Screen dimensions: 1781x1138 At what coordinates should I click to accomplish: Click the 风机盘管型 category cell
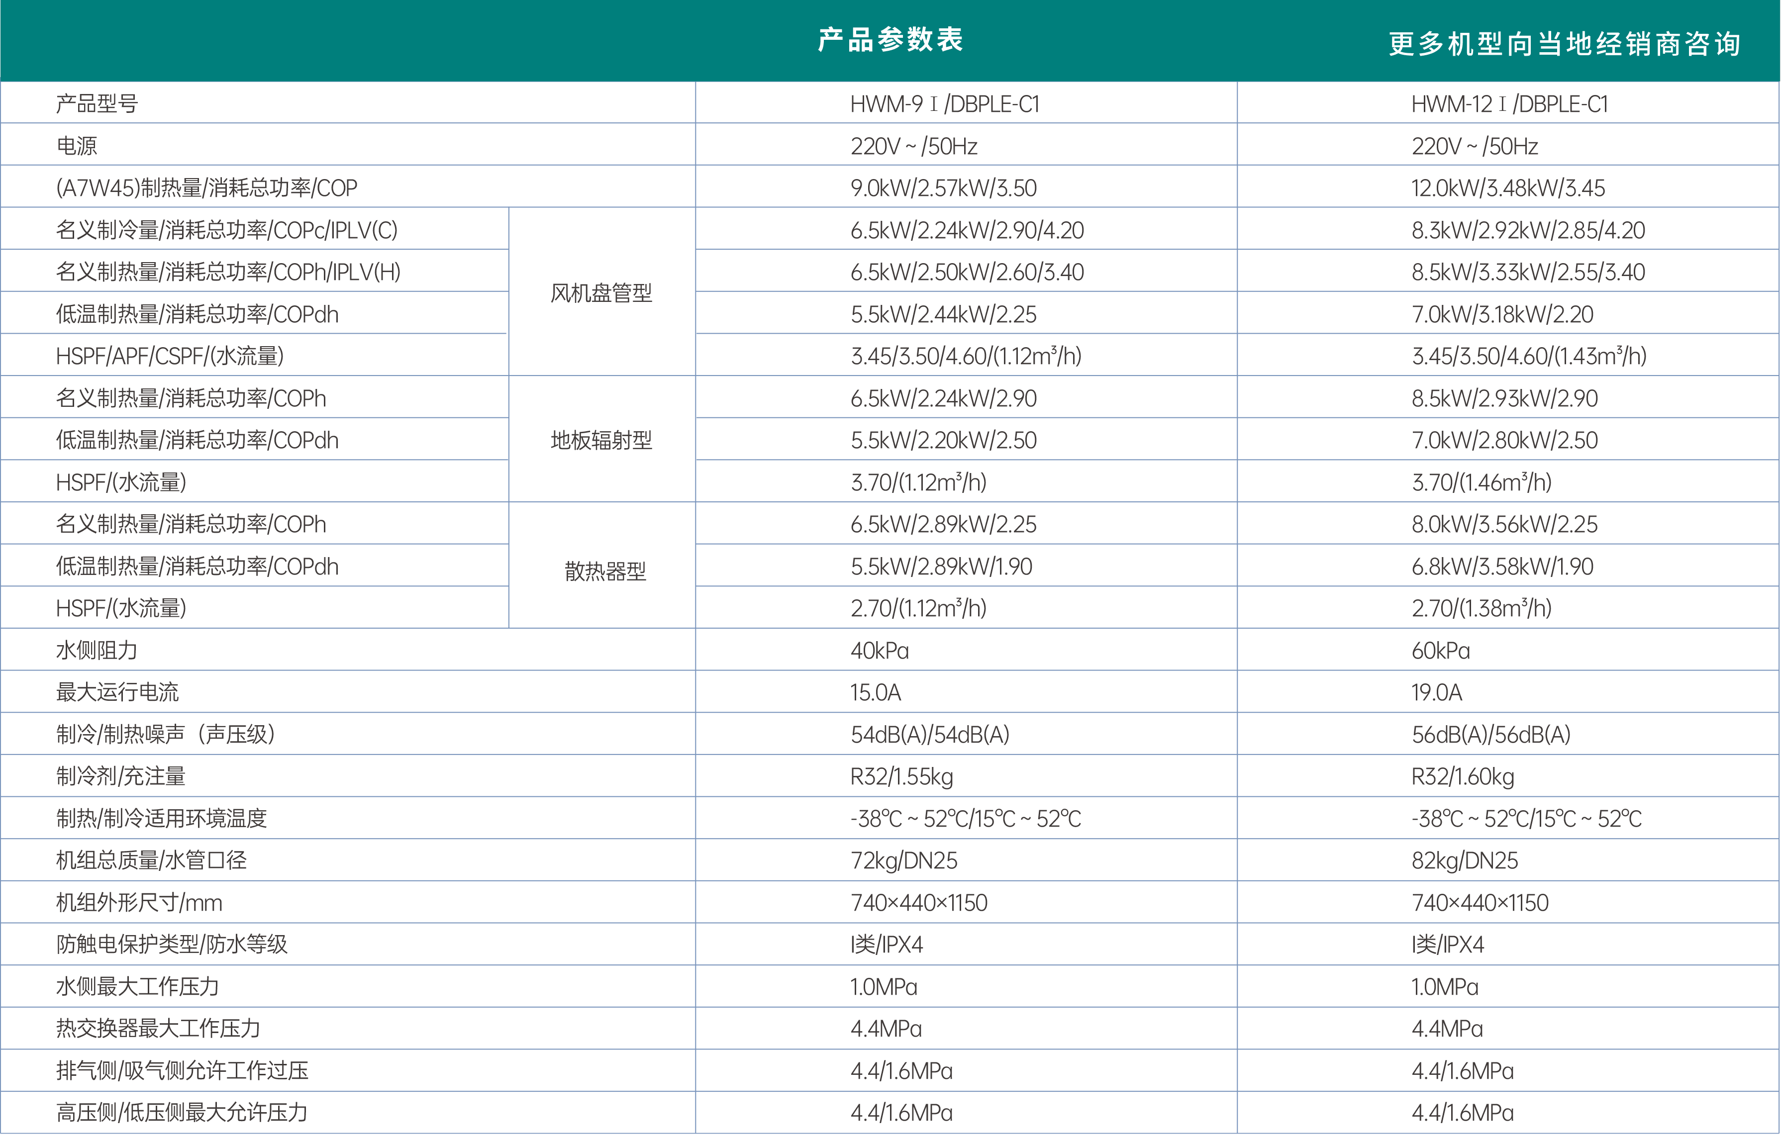tap(600, 293)
